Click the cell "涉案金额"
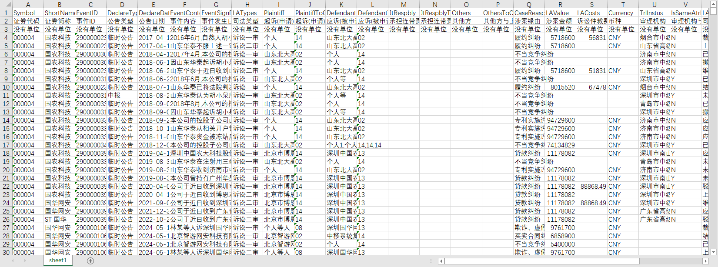This screenshot has height=267, width=718. [x=560, y=21]
